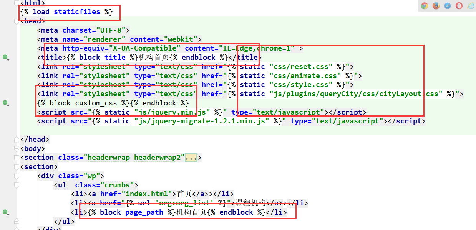476x230 pixels.
Task: Expand the folded headerwrap section gutter marker
Action: (x=16, y=158)
